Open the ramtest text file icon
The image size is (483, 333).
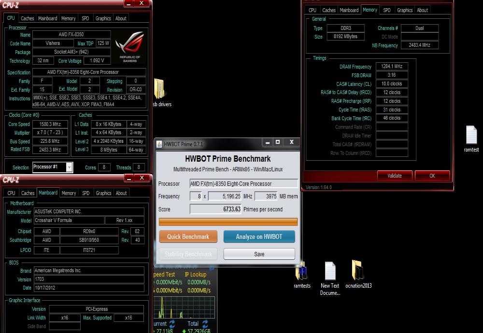click(471, 135)
